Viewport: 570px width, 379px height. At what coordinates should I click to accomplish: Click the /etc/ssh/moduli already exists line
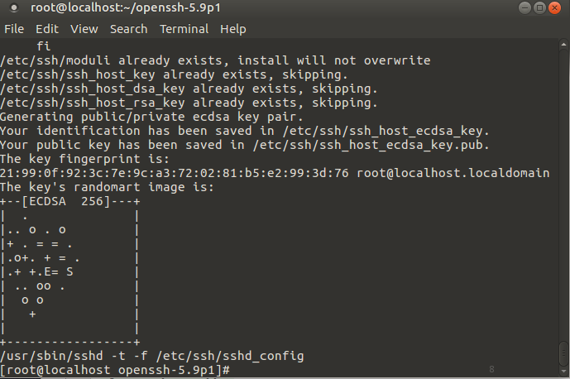point(216,60)
